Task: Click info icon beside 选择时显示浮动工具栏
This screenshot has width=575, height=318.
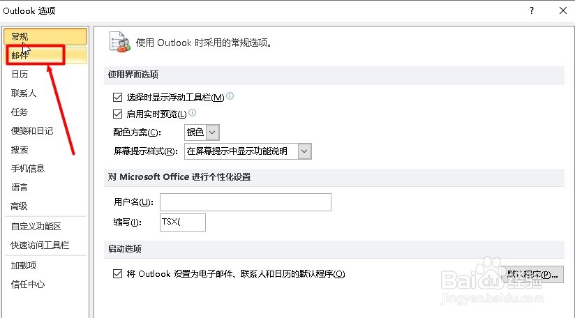Action: (230, 96)
